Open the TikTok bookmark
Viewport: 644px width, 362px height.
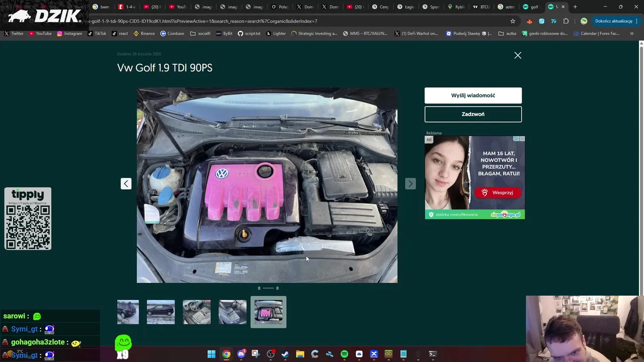click(x=97, y=34)
